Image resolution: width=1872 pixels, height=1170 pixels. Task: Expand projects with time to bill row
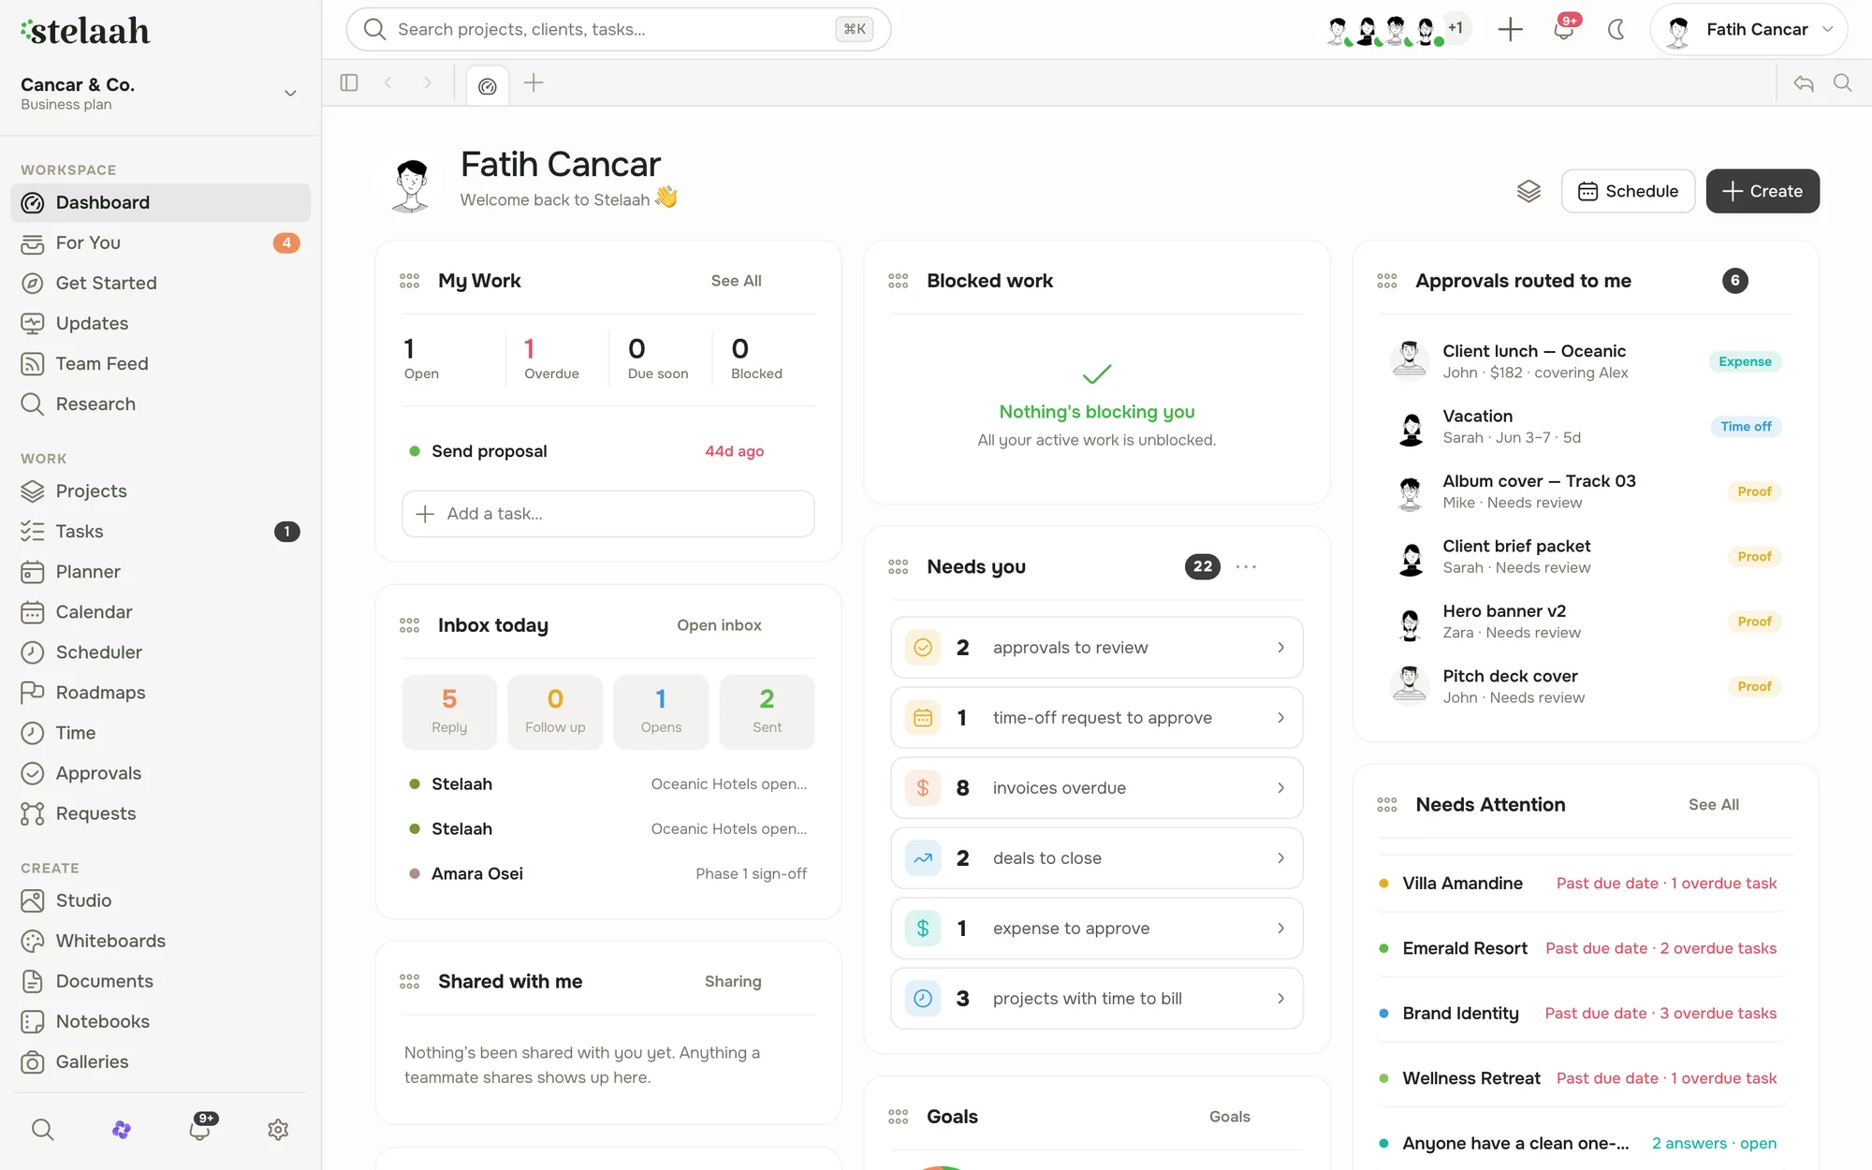pos(1097,999)
